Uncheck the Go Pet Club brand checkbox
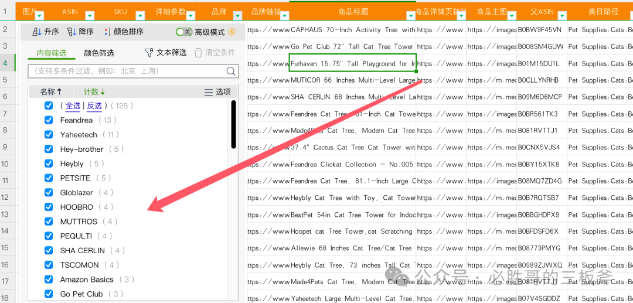This screenshot has height=303, width=633. coord(49,294)
